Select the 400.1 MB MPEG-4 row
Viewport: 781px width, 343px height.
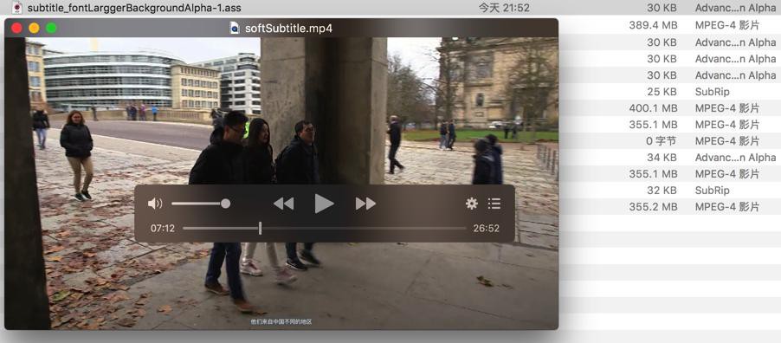[669, 107]
